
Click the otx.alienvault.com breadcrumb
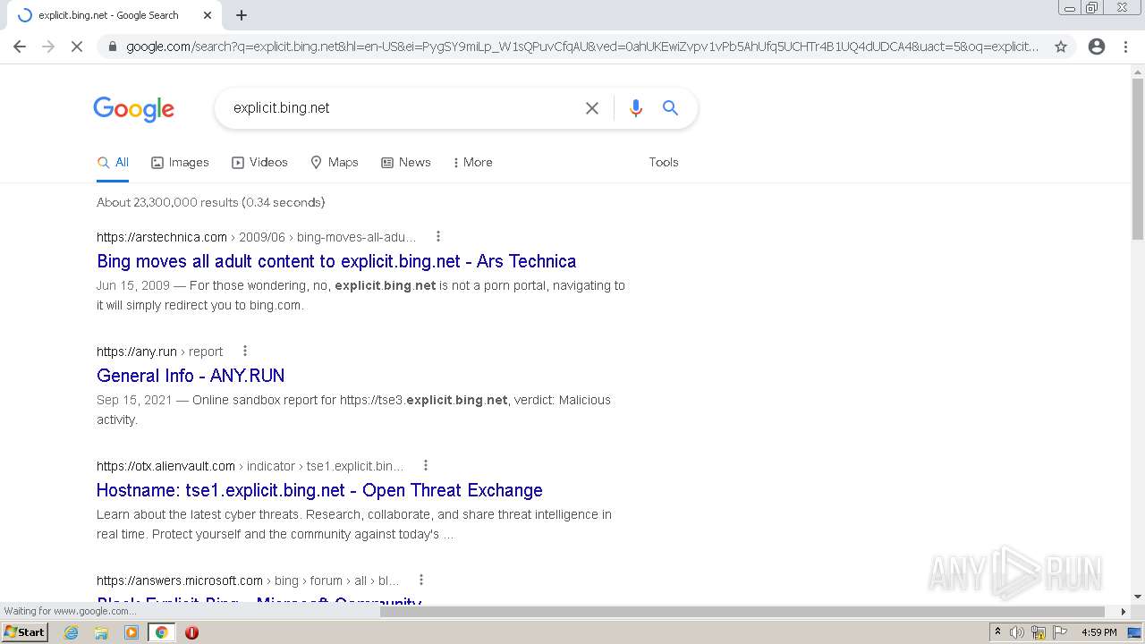pos(250,466)
